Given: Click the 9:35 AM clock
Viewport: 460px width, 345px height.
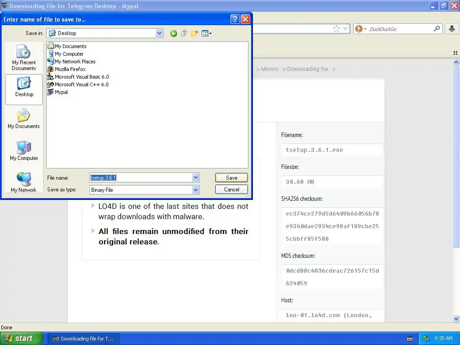Looking at the screenshot, I should [x=443, y=338].
